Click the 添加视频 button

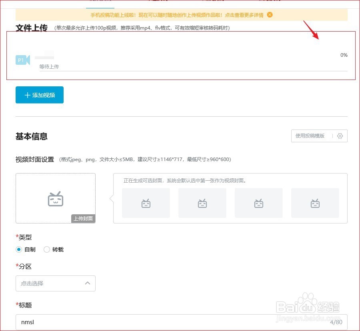[39, 95]
